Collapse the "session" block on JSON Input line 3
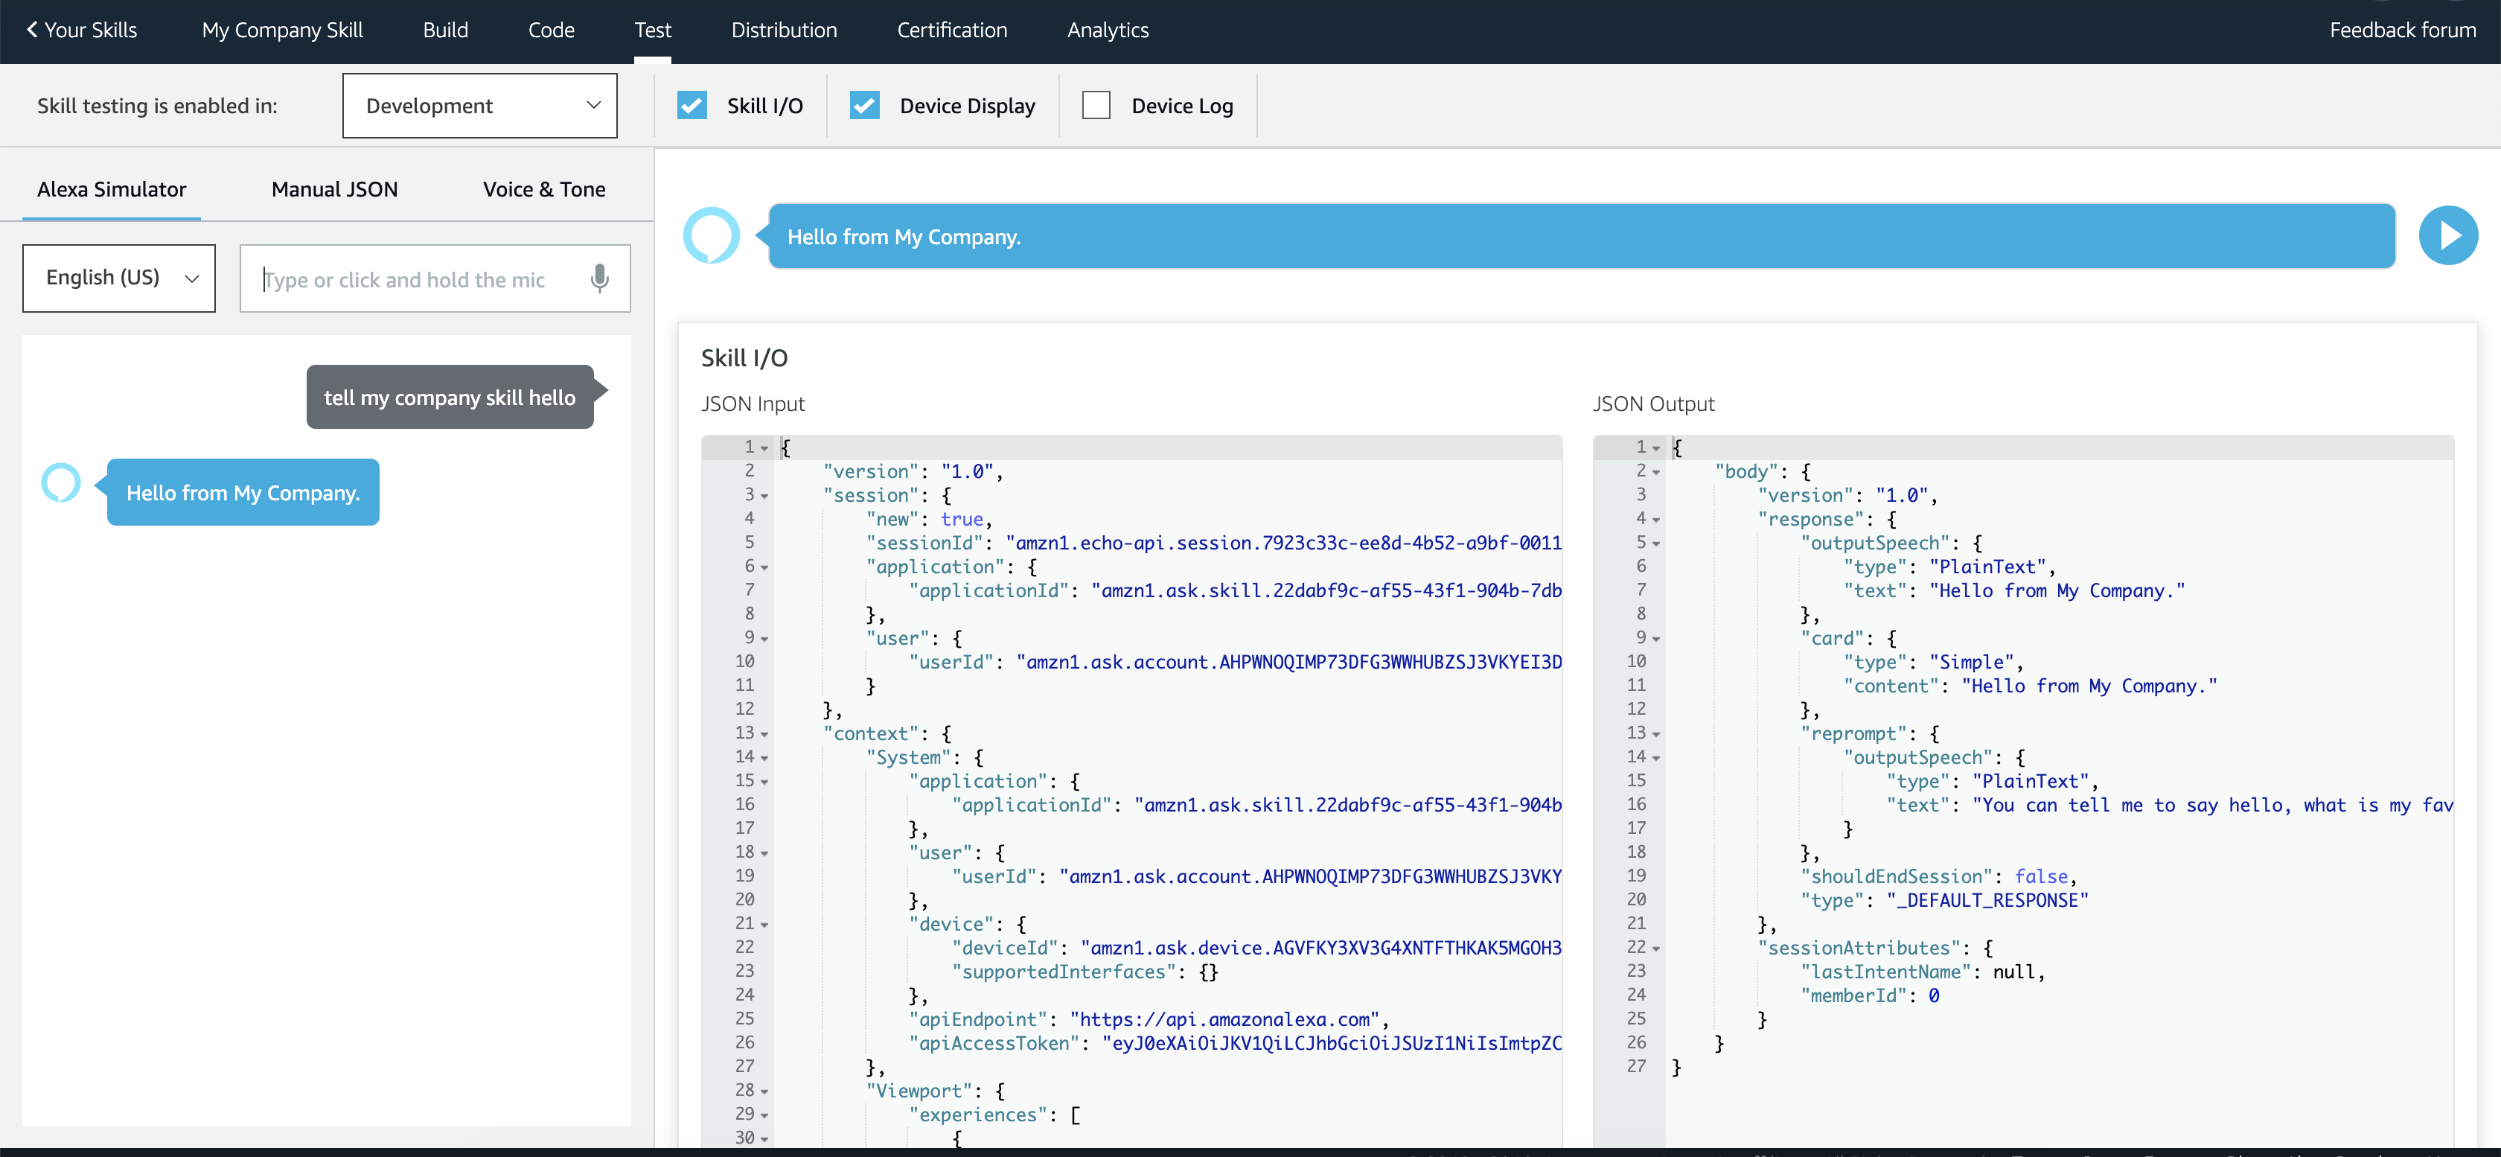Image resolution: width=2501 pixels, height=1157 pixels. pos(765,497)
